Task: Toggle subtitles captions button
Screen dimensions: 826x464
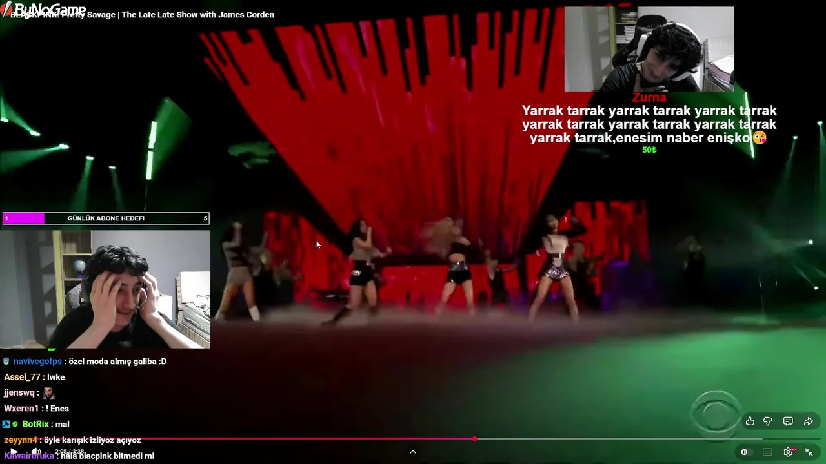Action: 767,452
